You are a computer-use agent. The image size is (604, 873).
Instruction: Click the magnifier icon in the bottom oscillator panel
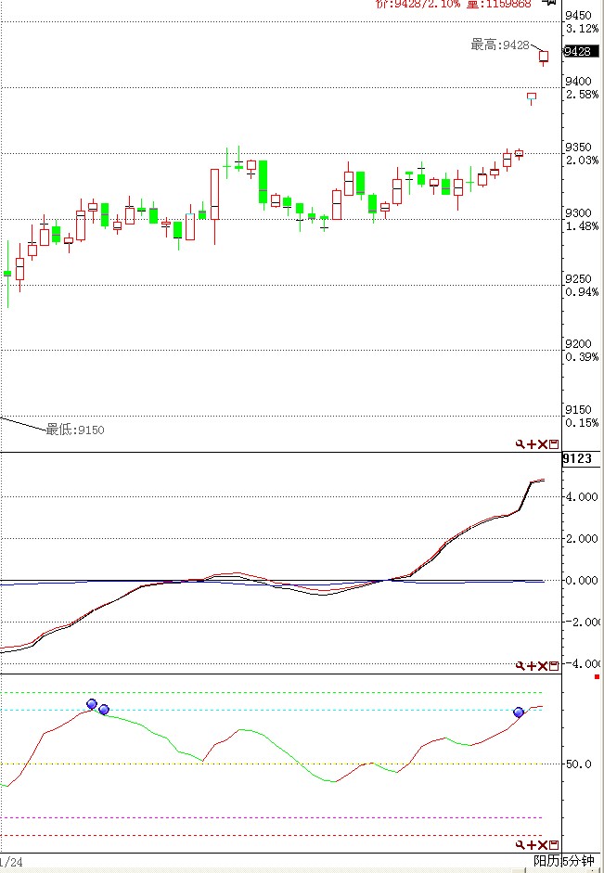pos(520,845)
